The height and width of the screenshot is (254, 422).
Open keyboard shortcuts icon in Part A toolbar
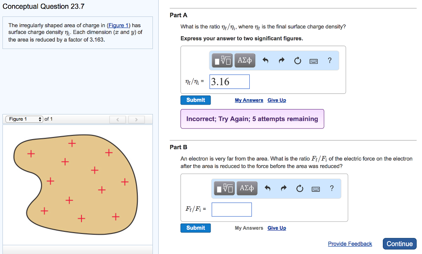click(x=313, y=61)
